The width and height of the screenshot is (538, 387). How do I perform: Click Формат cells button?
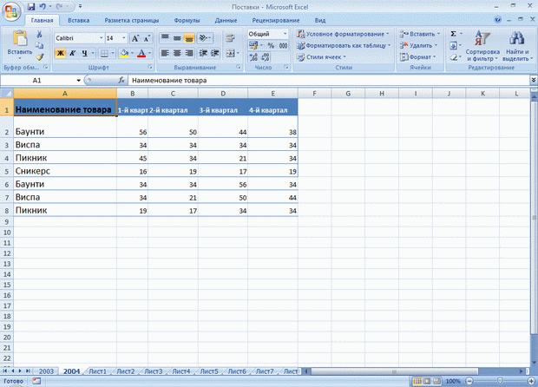pos(417,57)
